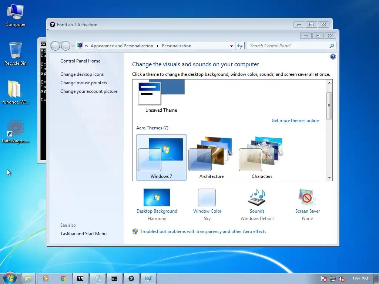Image resolution: width=379 pixels, height=284 pixels.
Task: Open the Screen Saver icon
Action: coord(307,197)
